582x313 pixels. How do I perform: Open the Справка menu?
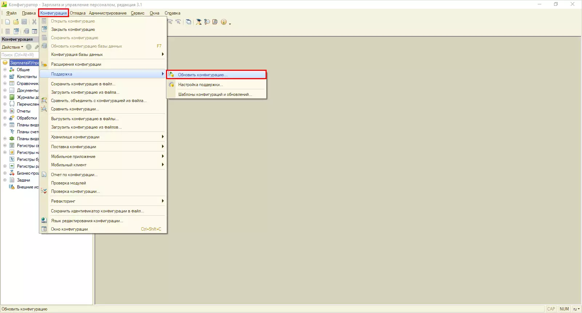tap(173, 13)
